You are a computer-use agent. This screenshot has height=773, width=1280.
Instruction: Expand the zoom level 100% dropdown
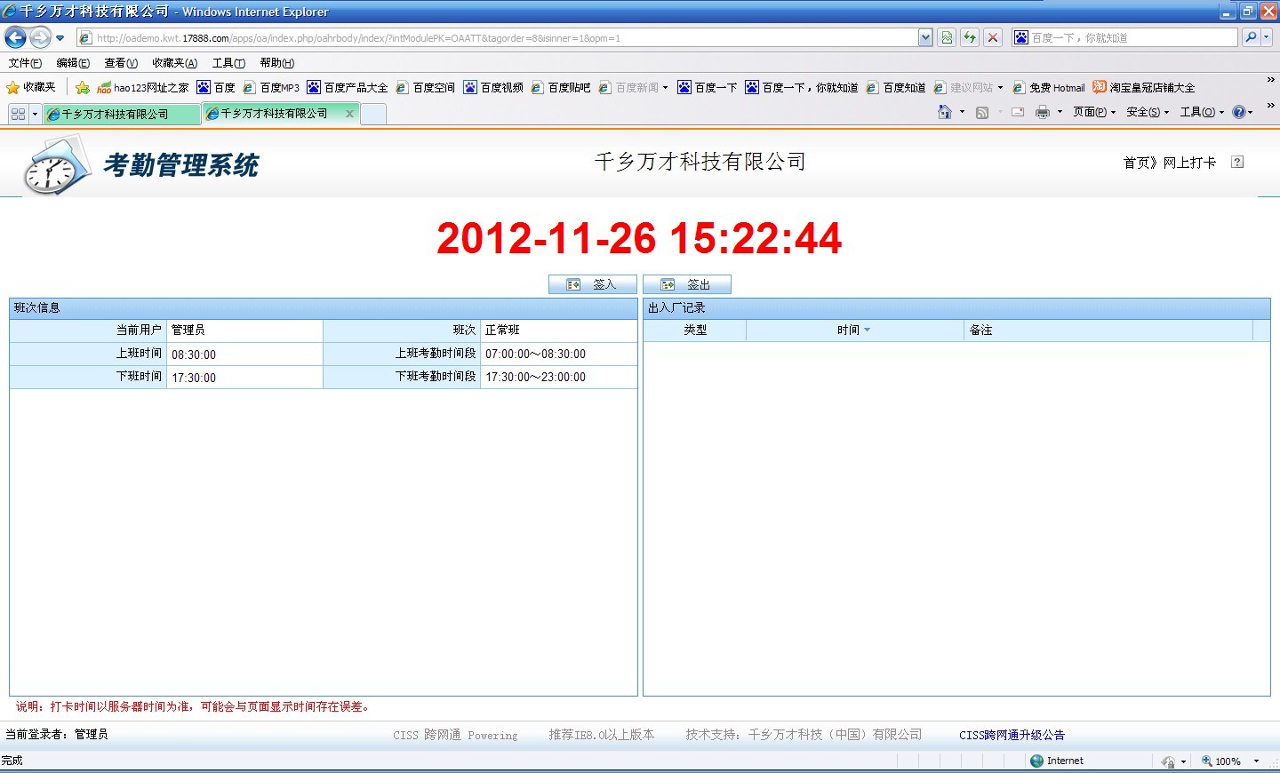coord(1256,761)
